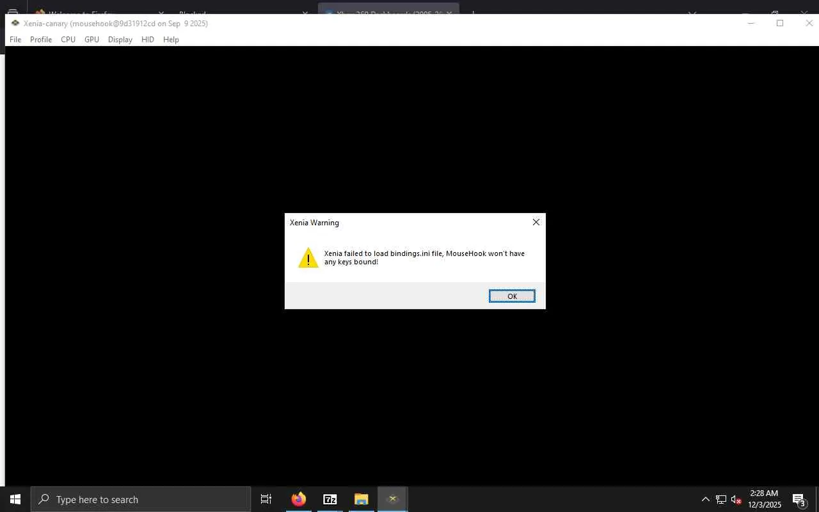Open the Display menu
Screen dimensions: 819x512
pyautogui.click(x=120, y=40)
